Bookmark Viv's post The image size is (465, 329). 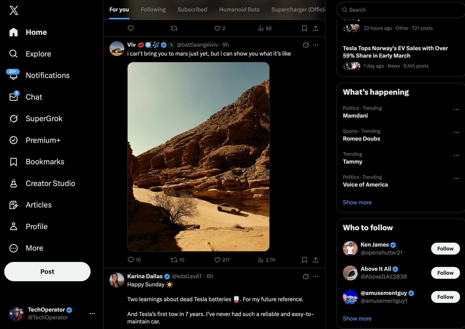click(x=304, y=260)
